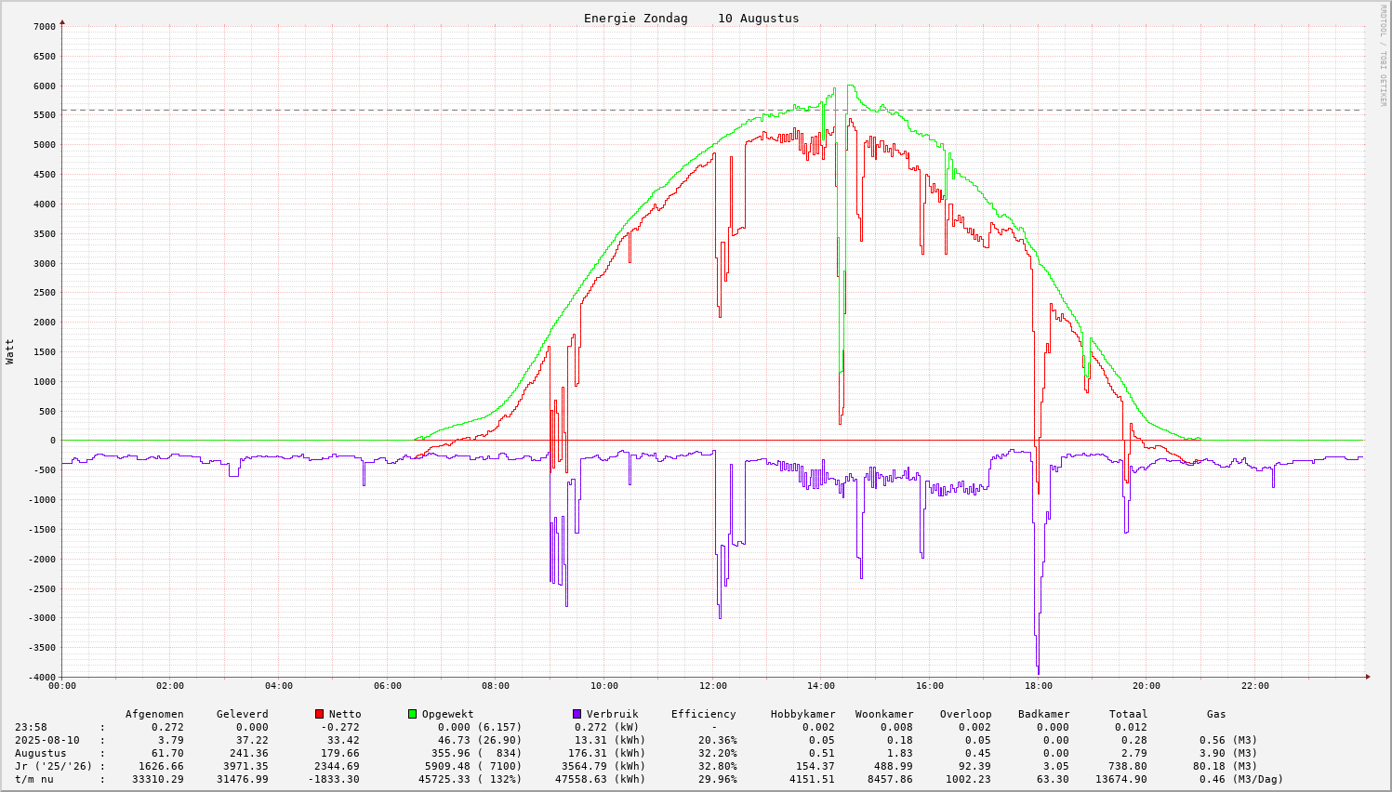This screenshot has width=1392, height=792.
Task: Click the green Opgewekt legend swatch
Action: (x=412, y=714)
